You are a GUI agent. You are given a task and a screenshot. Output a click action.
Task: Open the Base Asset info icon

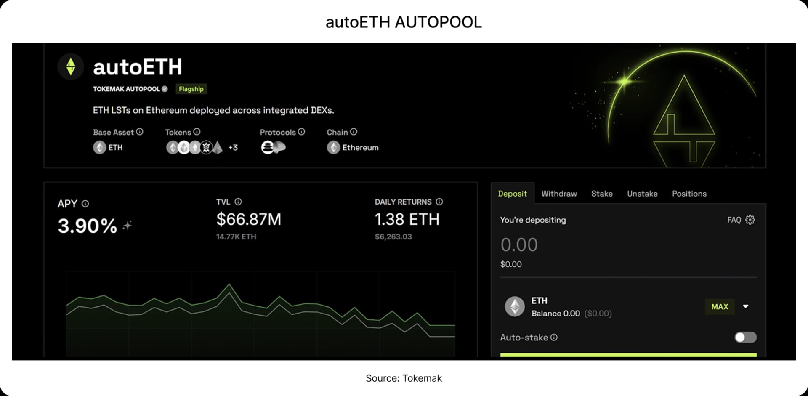139,132
